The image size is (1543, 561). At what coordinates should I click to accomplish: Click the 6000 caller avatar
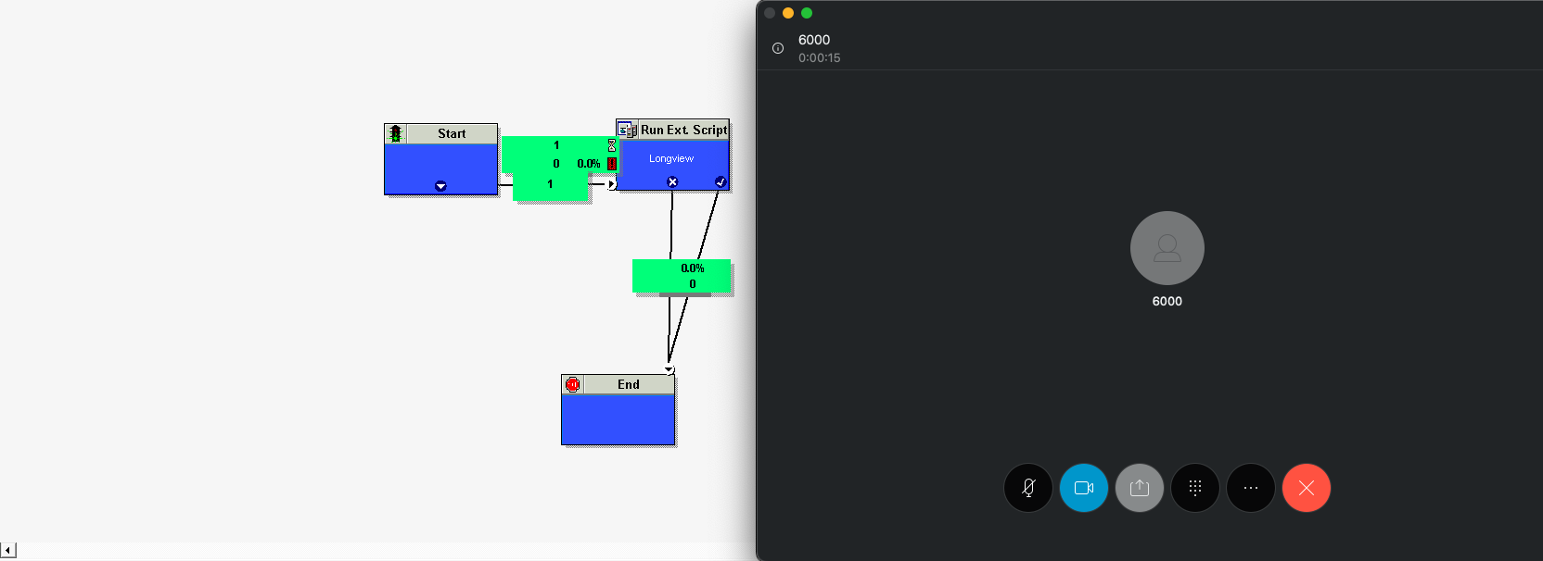point(1167,248)
